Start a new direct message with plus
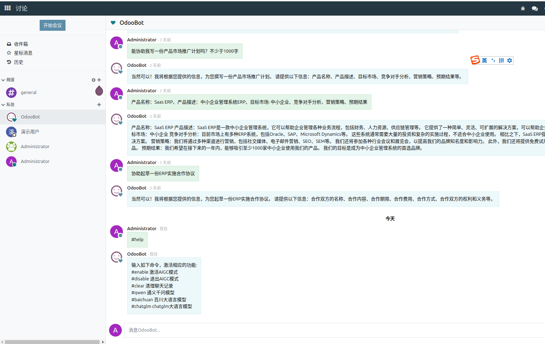 tap(99, 105)
